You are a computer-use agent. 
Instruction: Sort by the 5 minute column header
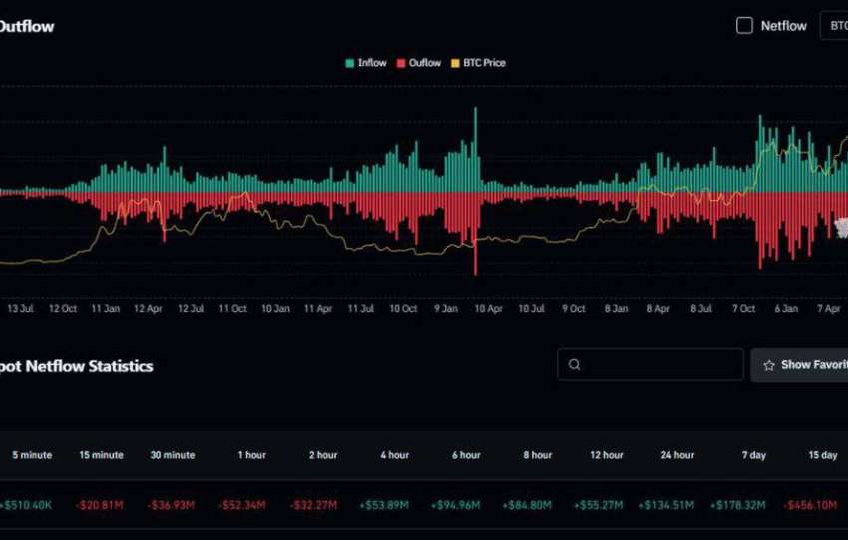click(32, 455)
